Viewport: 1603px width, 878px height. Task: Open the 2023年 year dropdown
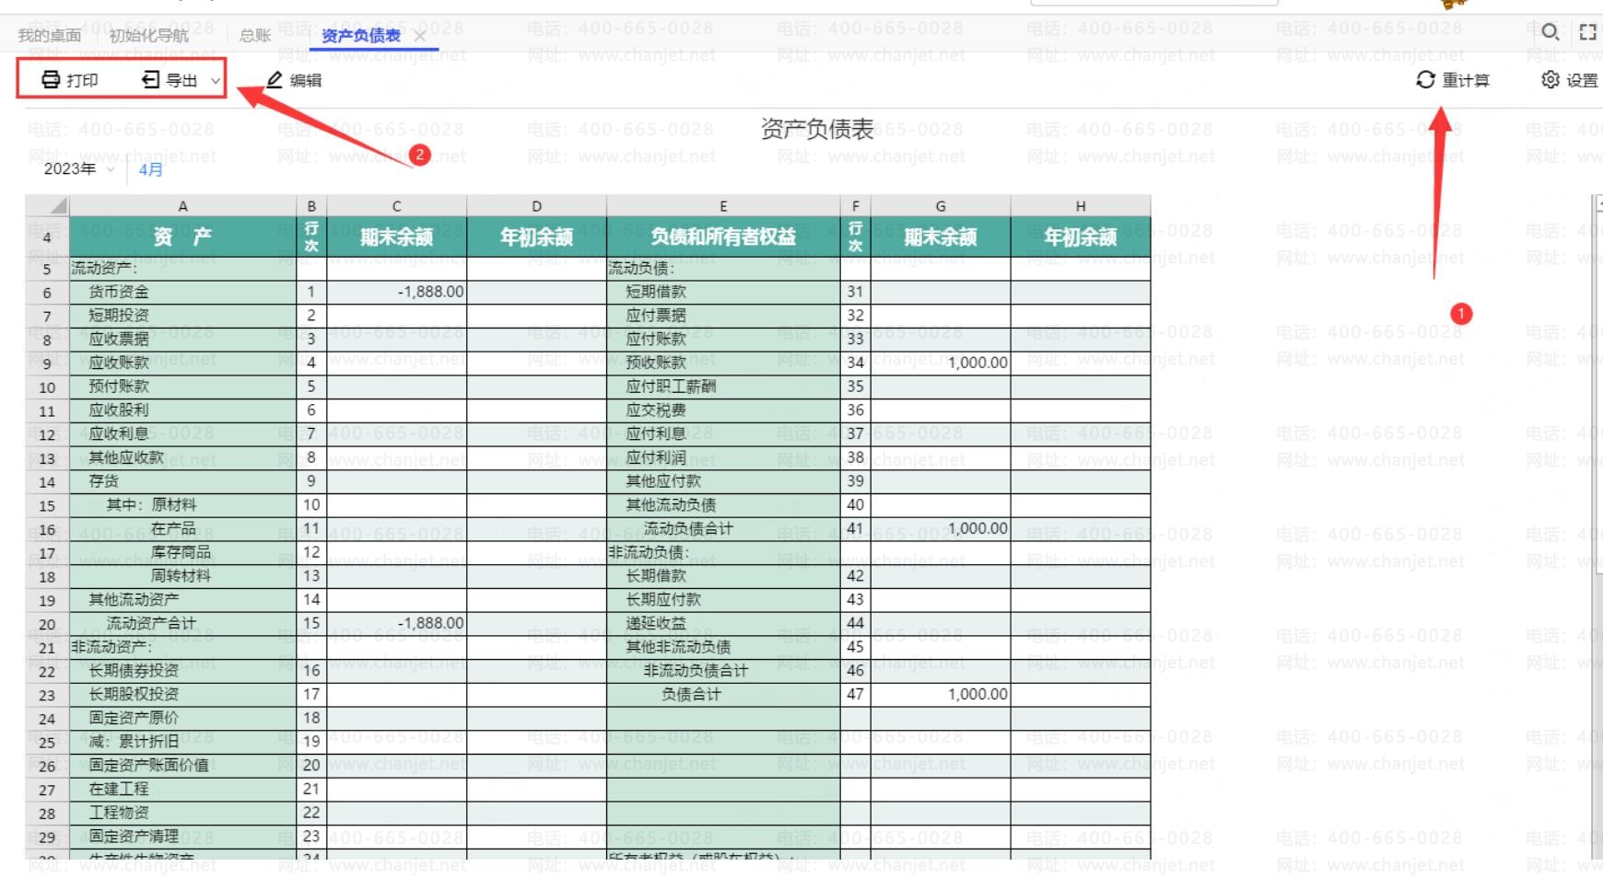pyautogui.click(x=79, y=169)
